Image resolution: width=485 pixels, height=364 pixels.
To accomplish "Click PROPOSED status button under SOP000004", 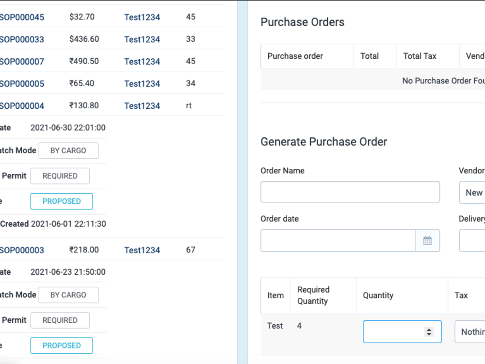I will [x=62, y=201].
